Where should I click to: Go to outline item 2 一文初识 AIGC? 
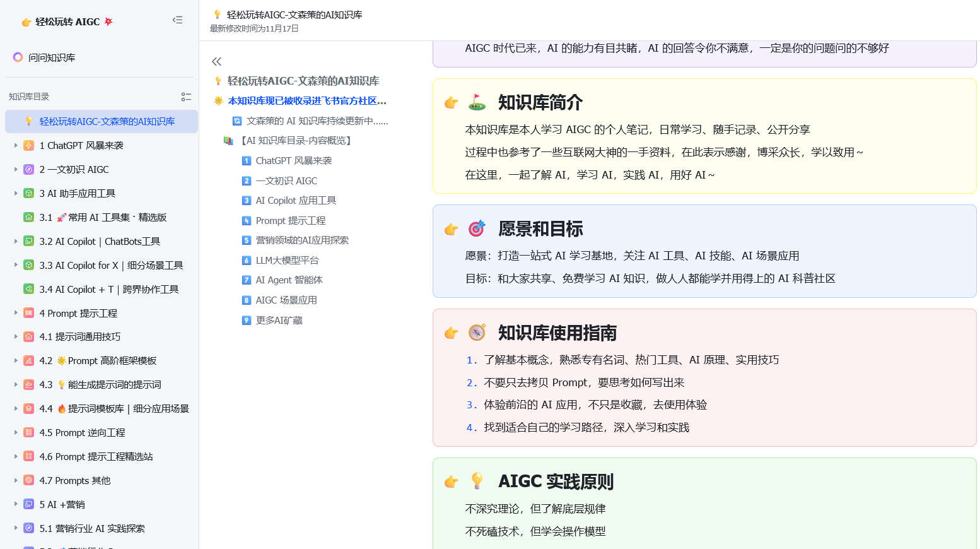[286, 180]
